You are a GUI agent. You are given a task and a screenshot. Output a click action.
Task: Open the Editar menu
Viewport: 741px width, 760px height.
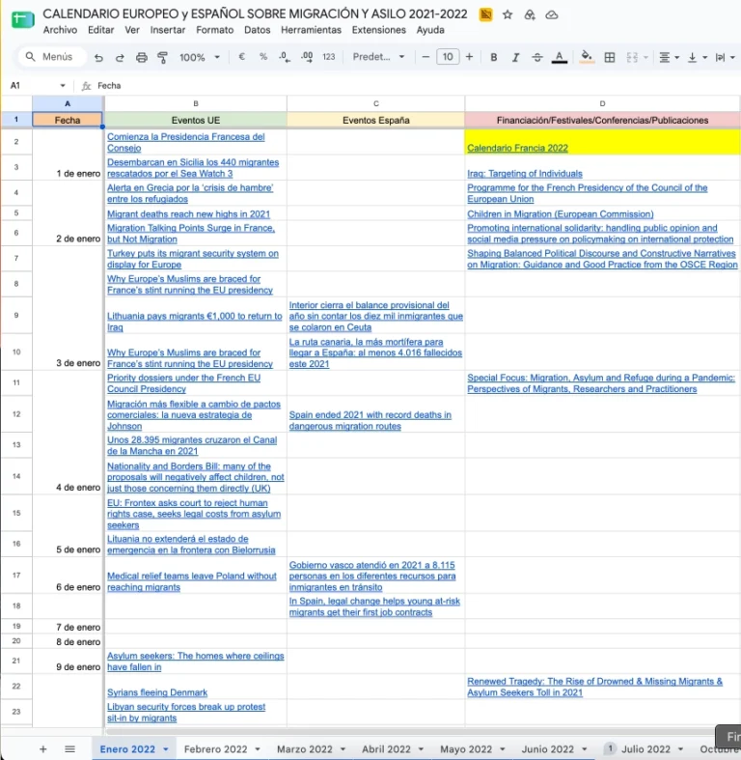[100, 30]
